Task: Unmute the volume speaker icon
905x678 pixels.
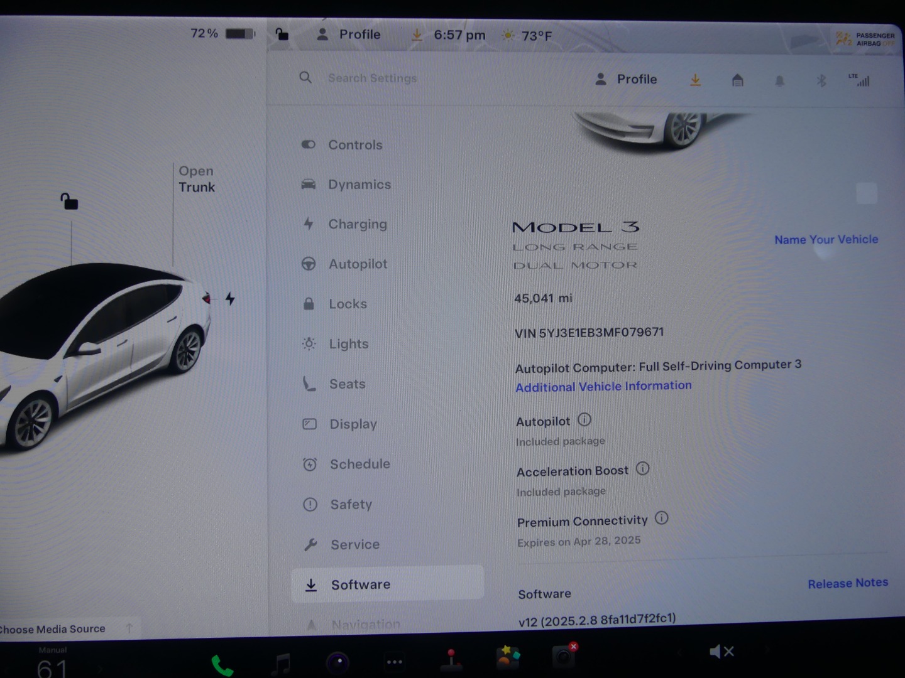Action: (x=721, y=652)
